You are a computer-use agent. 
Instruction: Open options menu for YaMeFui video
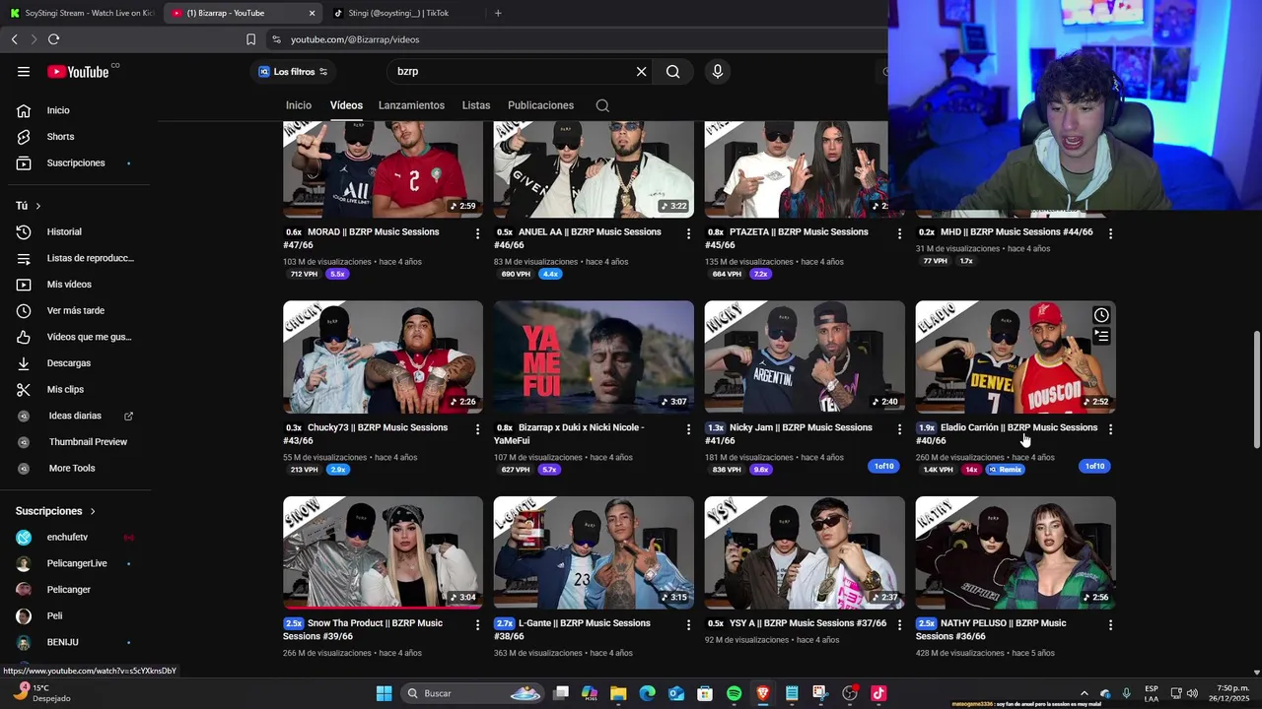point(688,429)
